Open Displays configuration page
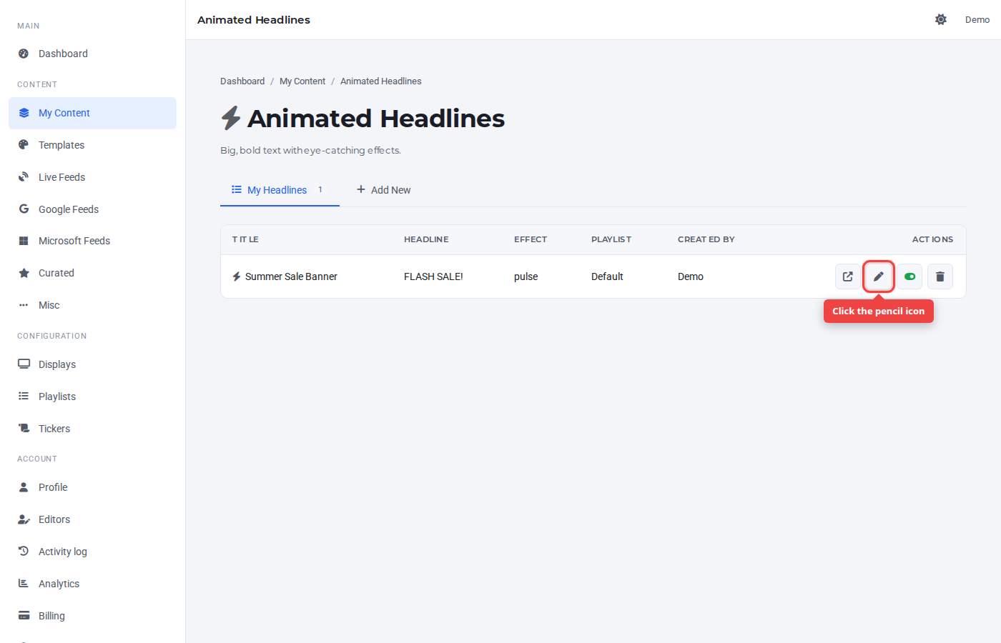Screen dimensions: 1001x643 [92, 364]
